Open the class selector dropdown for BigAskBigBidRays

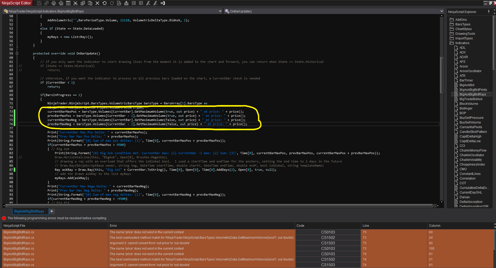[x=220, y=11]
